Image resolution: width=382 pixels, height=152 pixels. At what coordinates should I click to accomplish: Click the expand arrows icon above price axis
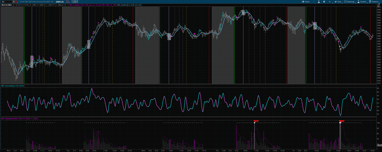click(x=379, y=5)
